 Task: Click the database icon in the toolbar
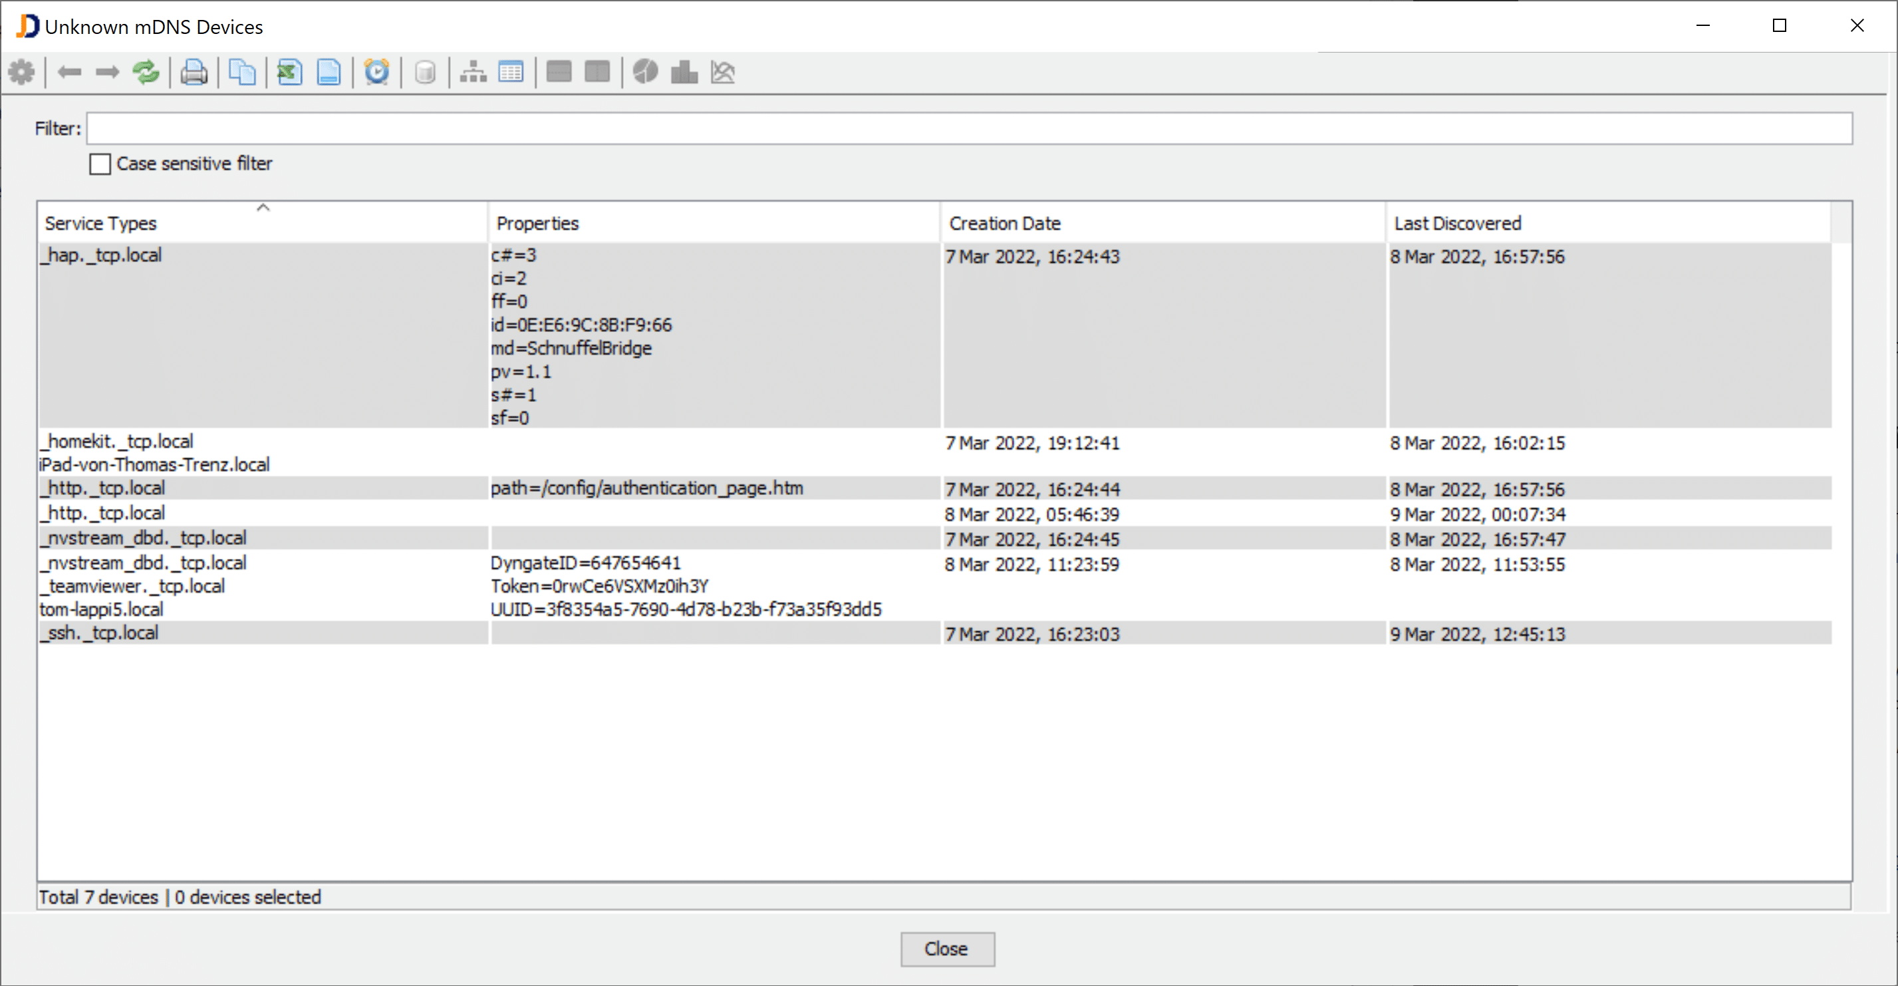tap(425, 71)
